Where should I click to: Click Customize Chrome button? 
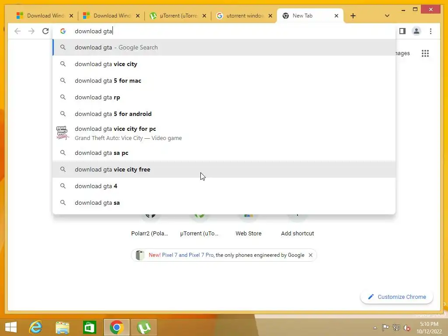[x=397, y=297]
